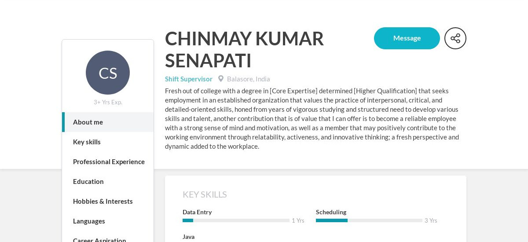Viewport: 528px width, 242px height.
Task: Click the Scheduling skill progress bar
Action: pyautogui.click(x=369, y=220)
